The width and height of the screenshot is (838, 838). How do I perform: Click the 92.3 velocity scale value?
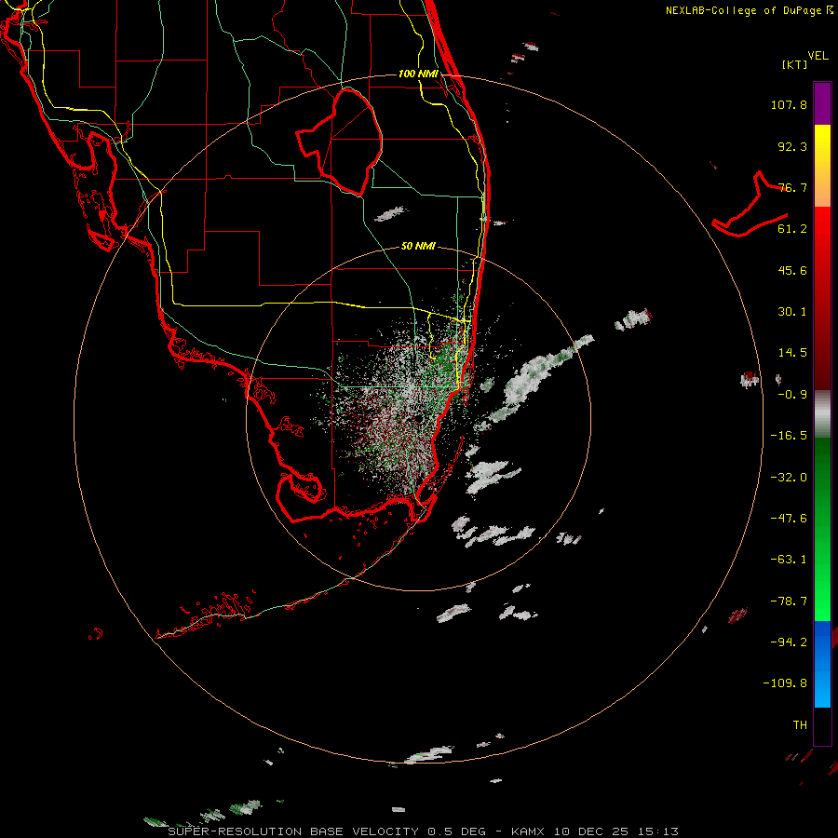(792, 146)
